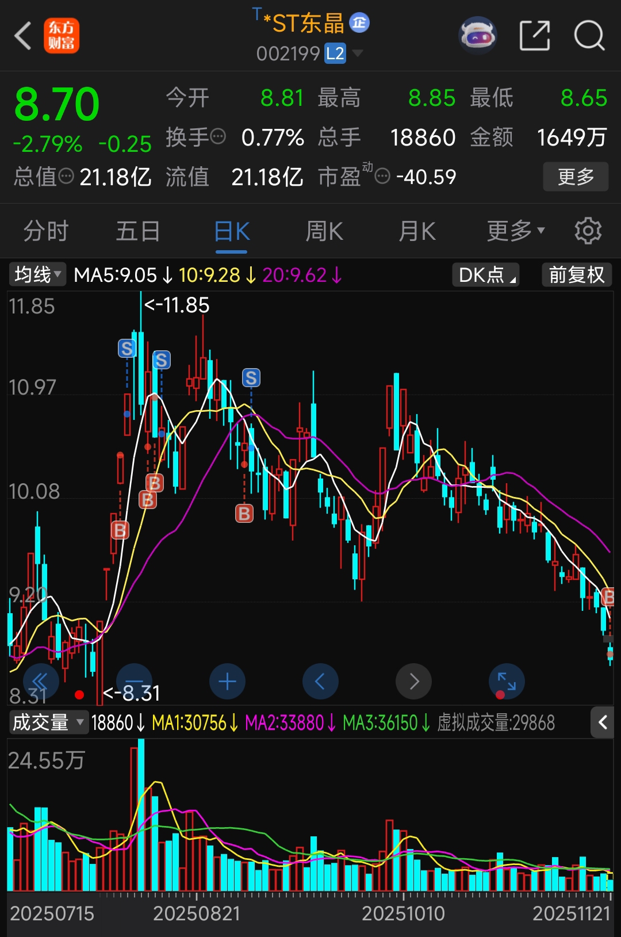Tap the S marker near 10.97 level
Viewport: 621px width, 937px height.
(251, 378)
